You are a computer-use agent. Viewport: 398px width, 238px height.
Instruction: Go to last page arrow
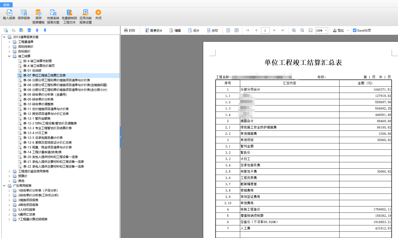point(283,30)
